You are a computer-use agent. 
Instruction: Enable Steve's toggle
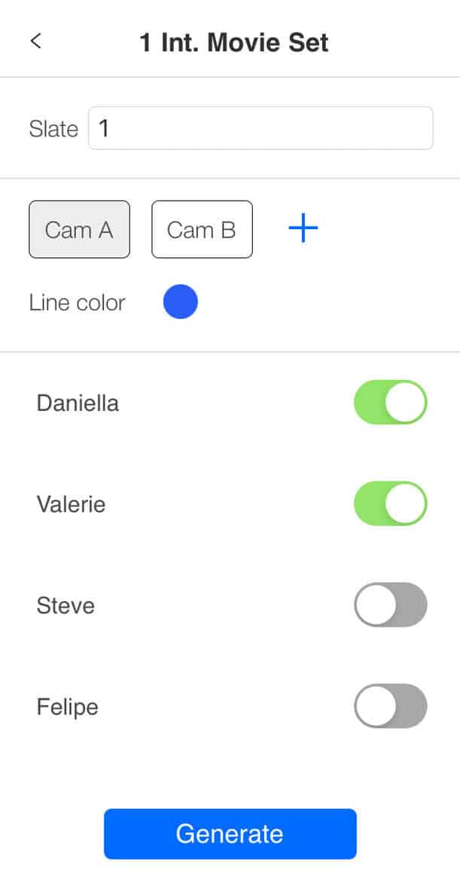390,604
